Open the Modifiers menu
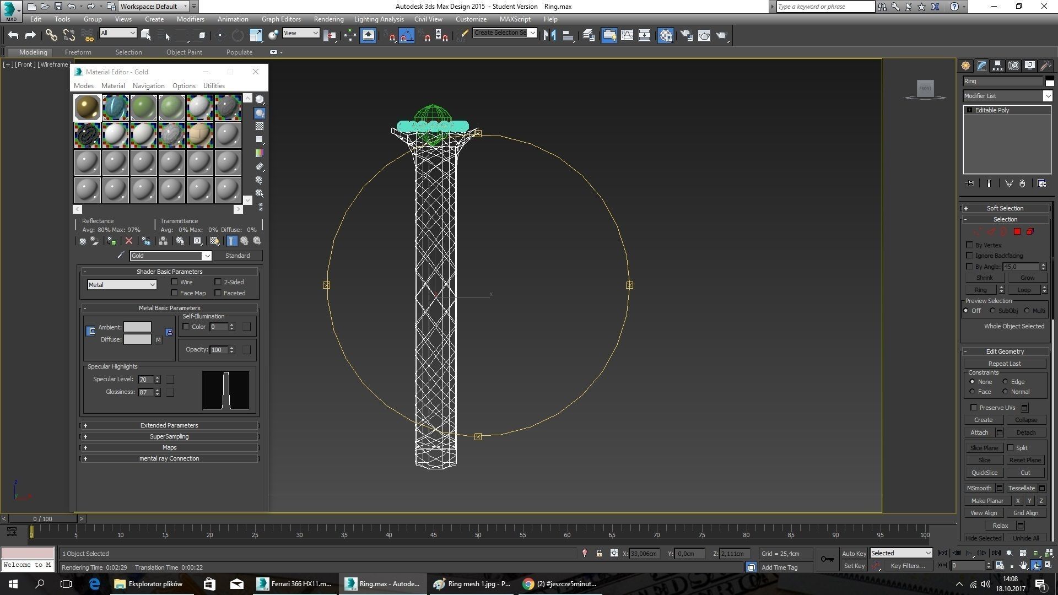The height and width of the screenshot is (595, 1058). [x=190, y=19]
